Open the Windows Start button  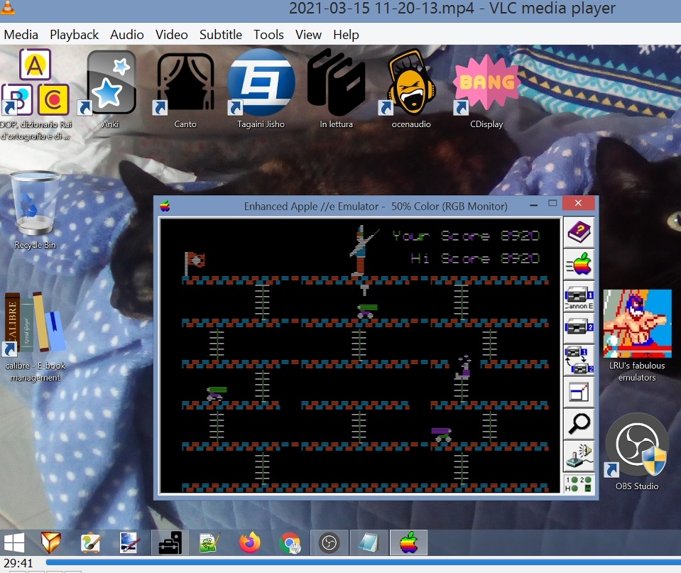click(15, 543)
